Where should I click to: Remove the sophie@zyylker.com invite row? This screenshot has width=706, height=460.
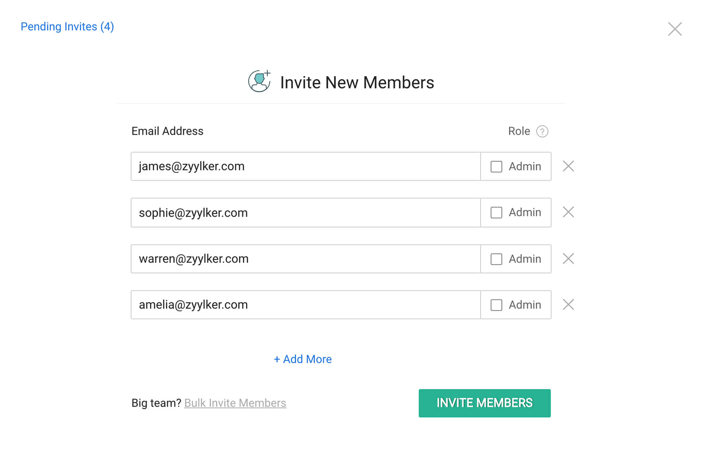[x=568, y=212]
